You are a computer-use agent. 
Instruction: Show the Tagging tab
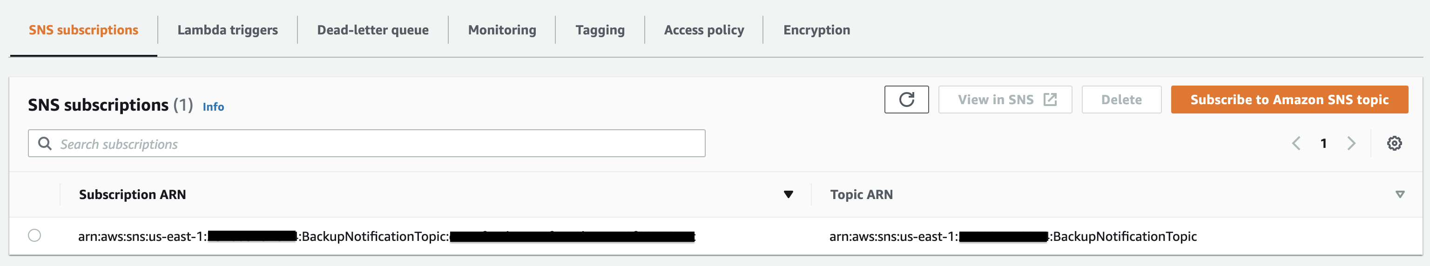click(600, 30)
